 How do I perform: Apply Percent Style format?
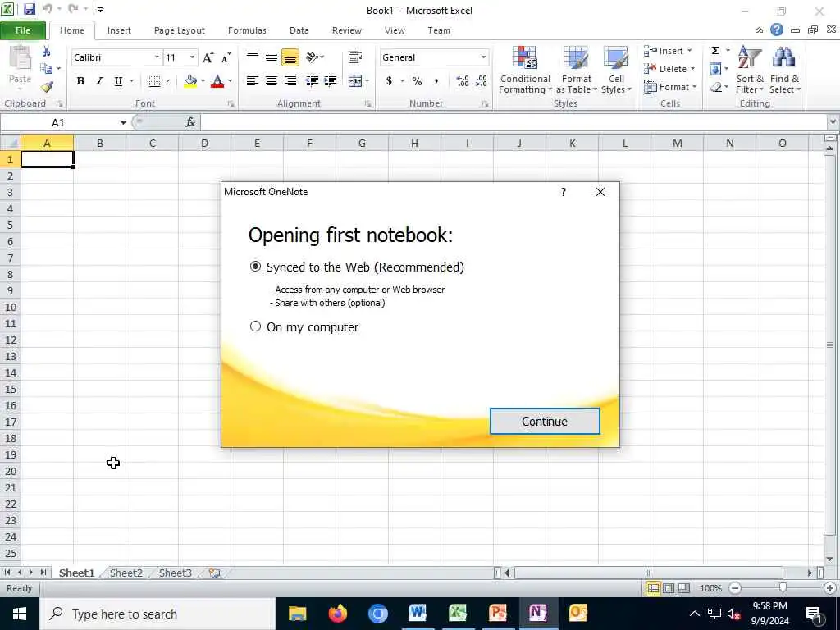point(417,81)
